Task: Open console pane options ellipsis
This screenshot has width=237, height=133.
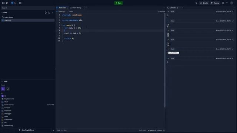Action: (234, 8)
